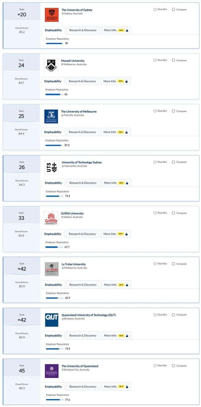Click the La Trobe University logo
This screenshot has width=201, height=407.
pyautogui.click(x=52, y=269)
